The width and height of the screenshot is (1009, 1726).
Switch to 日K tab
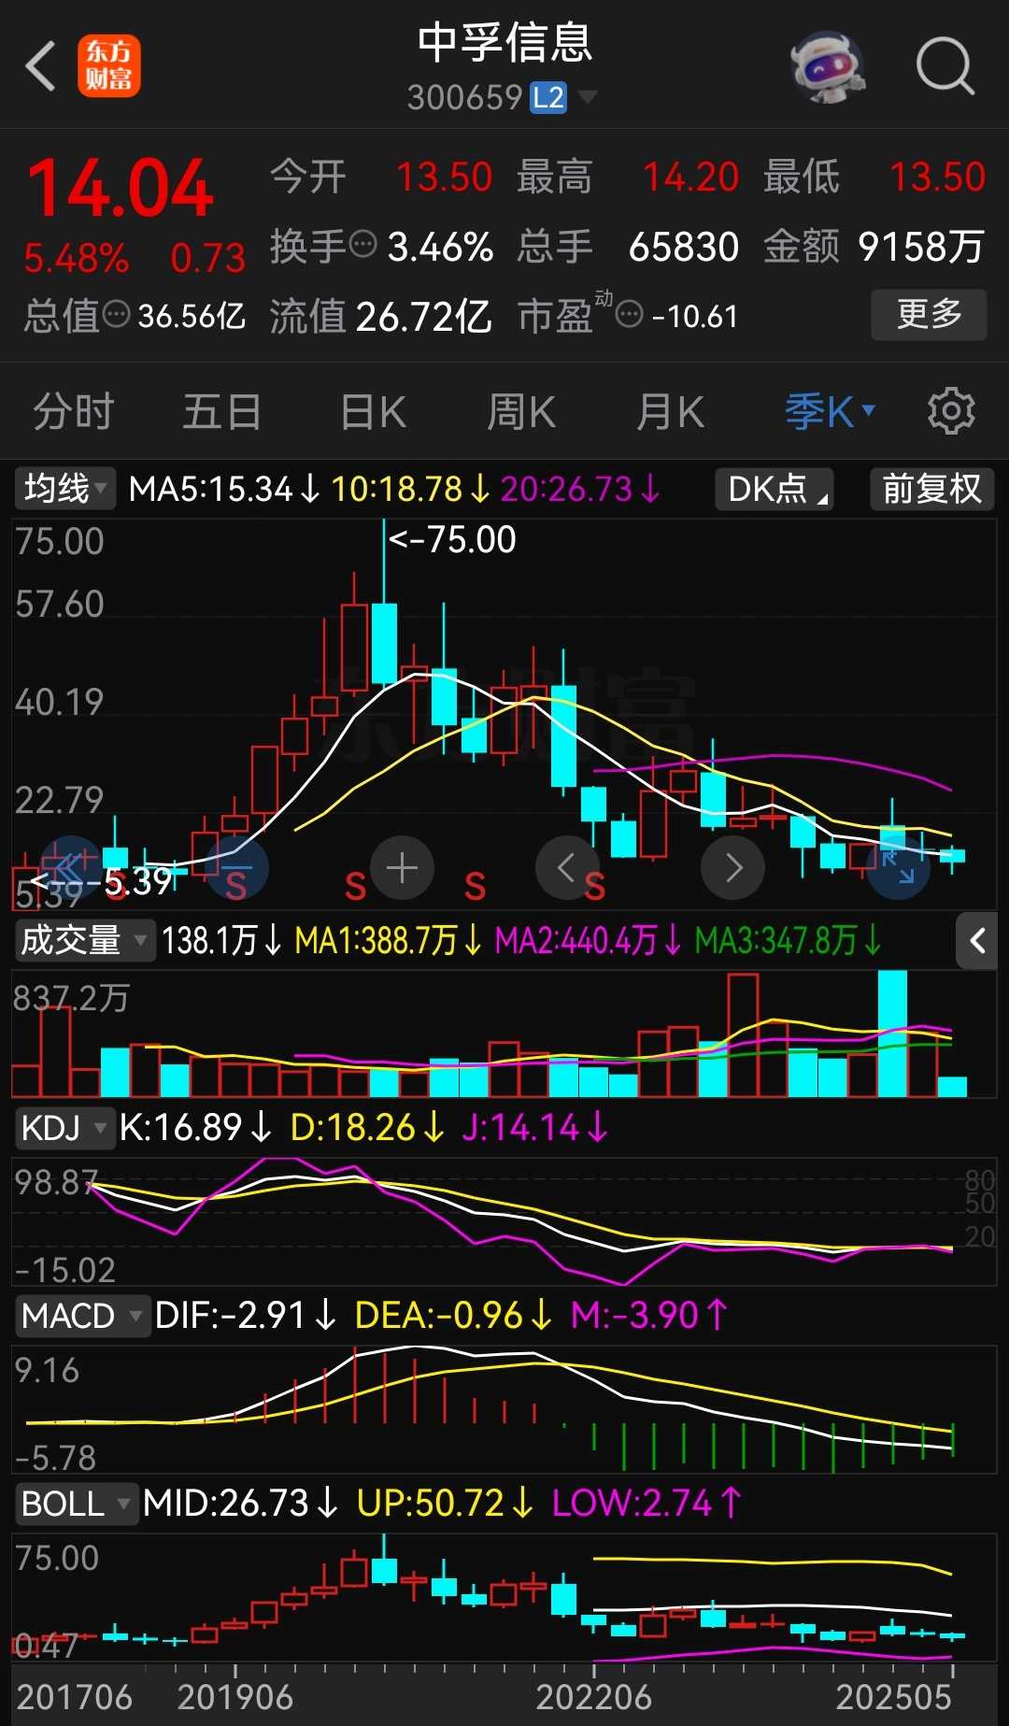[373, 411]
